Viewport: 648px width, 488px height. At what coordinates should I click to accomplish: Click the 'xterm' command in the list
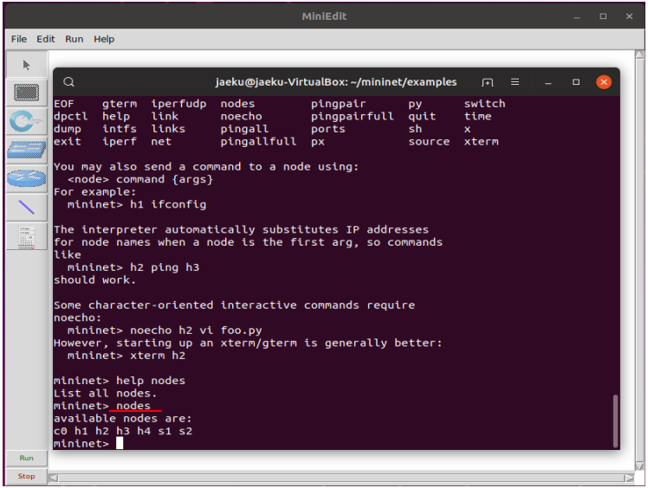click(481, 142)
